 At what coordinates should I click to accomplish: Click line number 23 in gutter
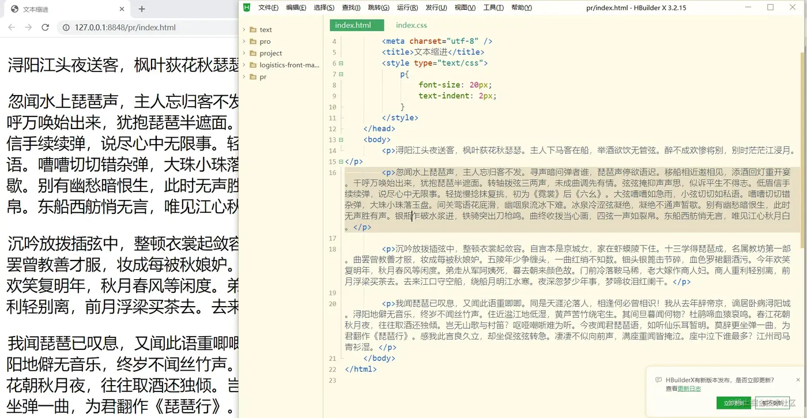[x=333, y=381]
